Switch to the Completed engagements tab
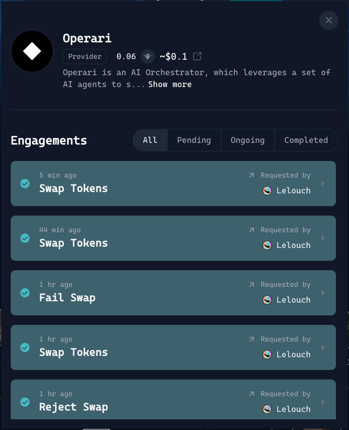The width and height of the screenshot is (349, 430). (306, 140)
